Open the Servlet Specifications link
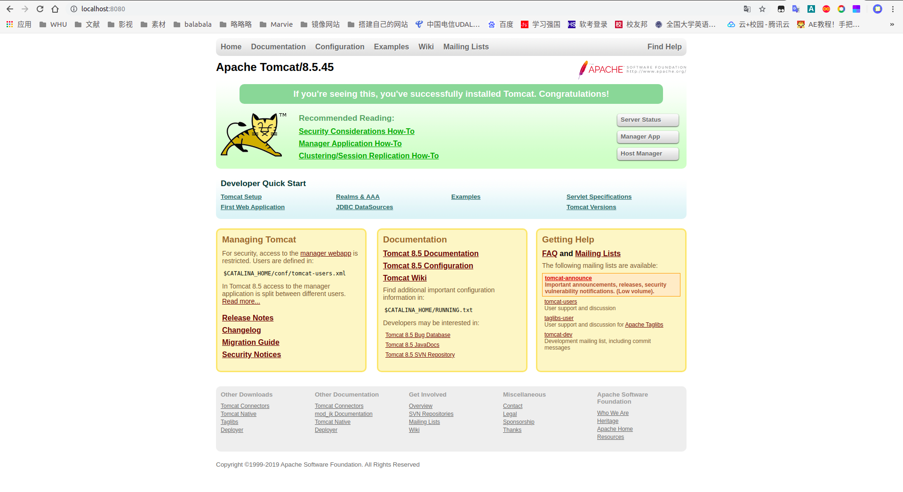The image size is (903, 492). click(x=599, y=197)
